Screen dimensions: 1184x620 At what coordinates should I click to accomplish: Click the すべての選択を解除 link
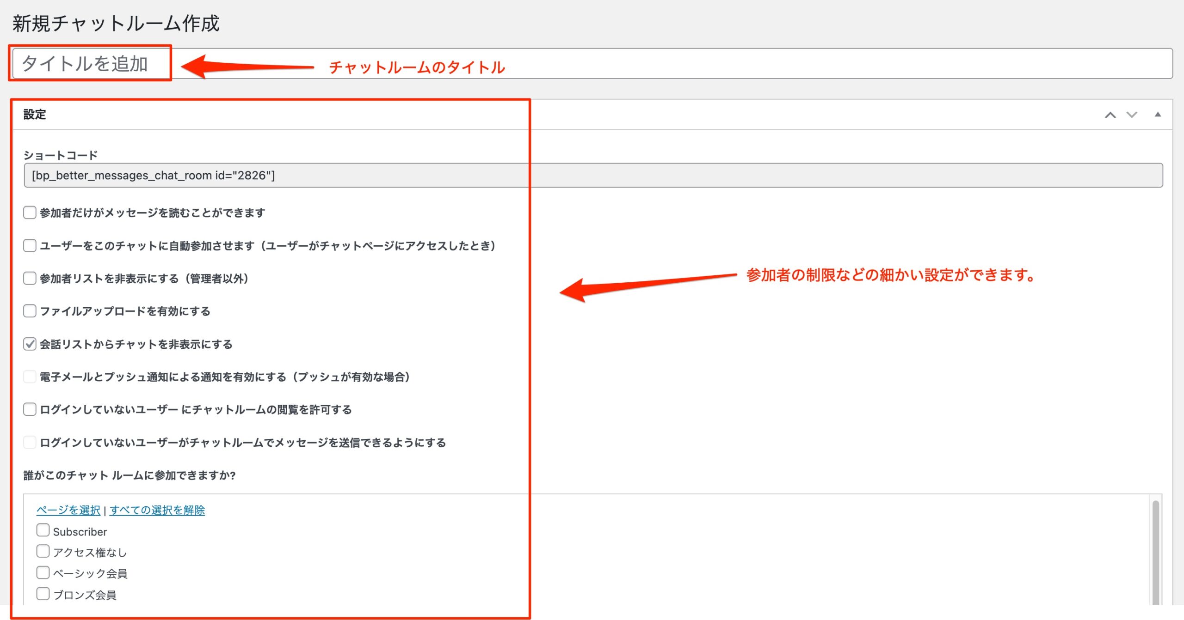coord(157,510)
